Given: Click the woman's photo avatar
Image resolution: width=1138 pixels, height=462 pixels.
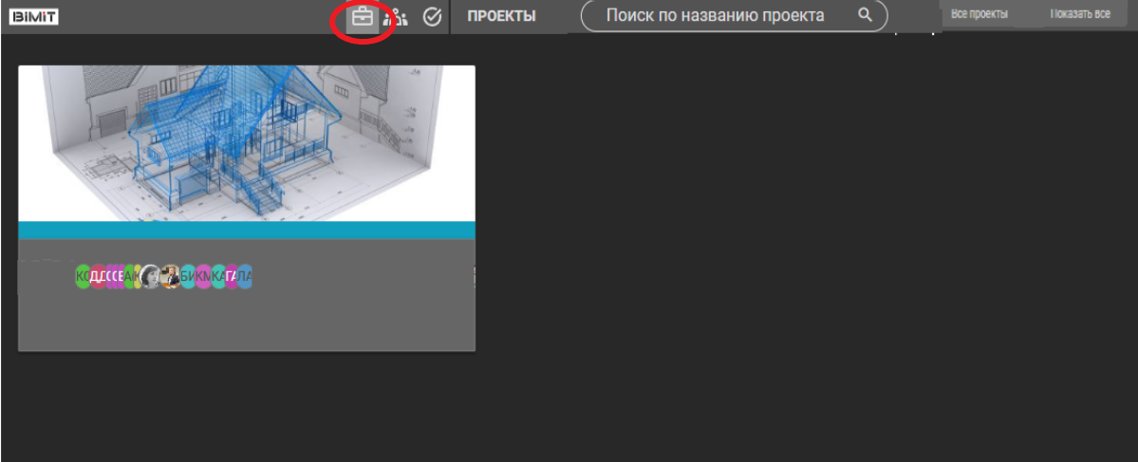Looking at the screenshot, I should [x=150, y=276].
